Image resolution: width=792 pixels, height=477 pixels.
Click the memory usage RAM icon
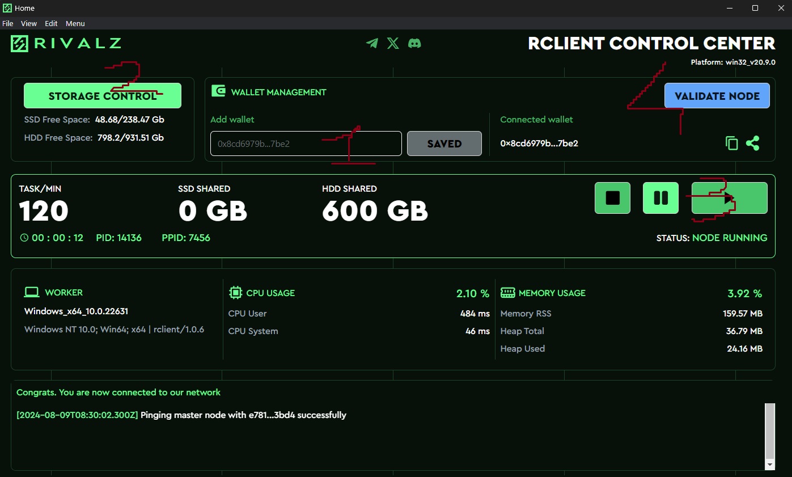click(507, 293)
